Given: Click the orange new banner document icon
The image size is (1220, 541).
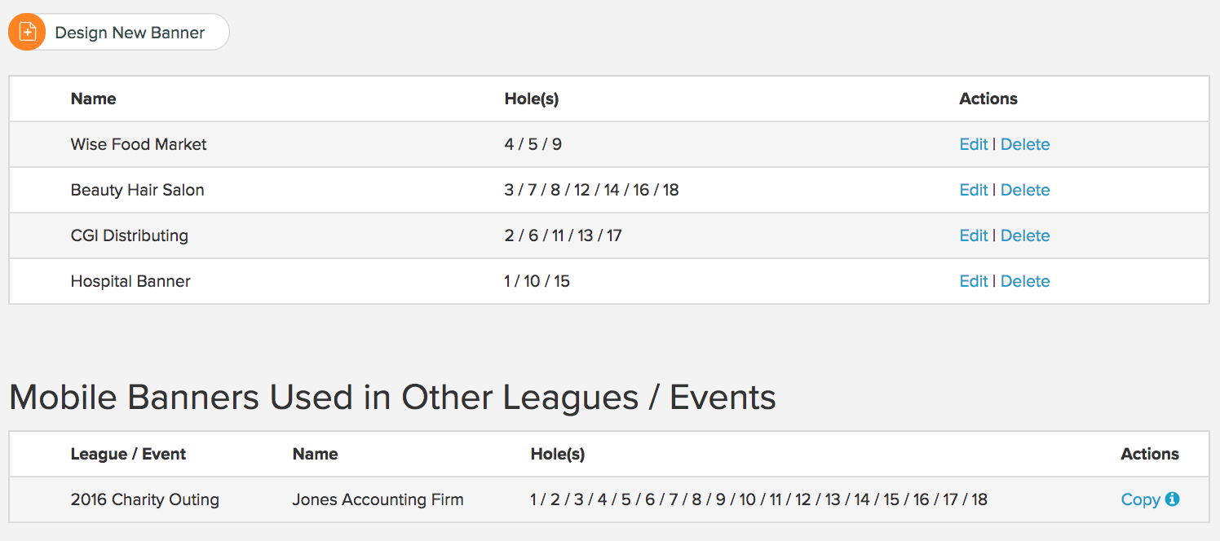Looking at the screenshot, I should tap(27, 32).
